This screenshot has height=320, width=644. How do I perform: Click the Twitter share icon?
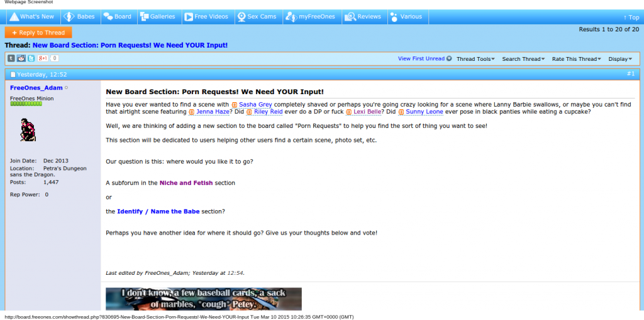coord(31,58)
